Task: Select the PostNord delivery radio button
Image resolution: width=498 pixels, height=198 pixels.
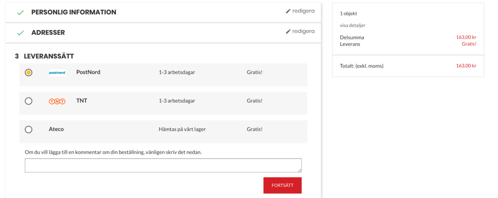Action: tap(28, 72)
